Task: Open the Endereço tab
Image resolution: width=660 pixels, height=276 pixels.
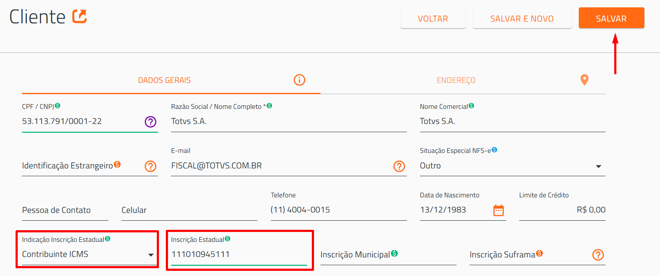Action: [456, 80]
